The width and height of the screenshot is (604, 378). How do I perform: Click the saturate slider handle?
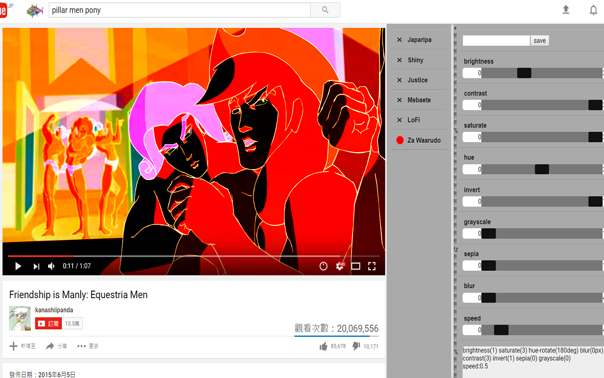click(596, 137)
